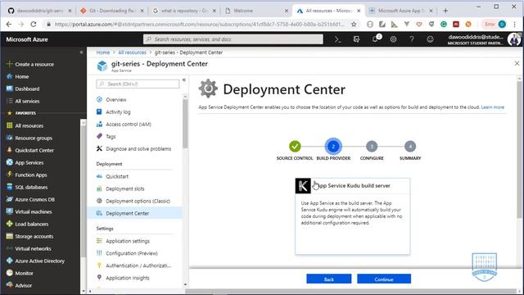The width and height of the screenshot is (524, 295).
Task: Open portal settings gear icon
Action: [393, 39]
